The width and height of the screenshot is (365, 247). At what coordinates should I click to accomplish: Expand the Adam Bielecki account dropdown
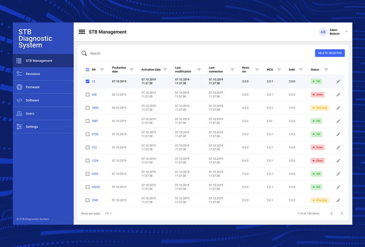[x=346, y=32]
